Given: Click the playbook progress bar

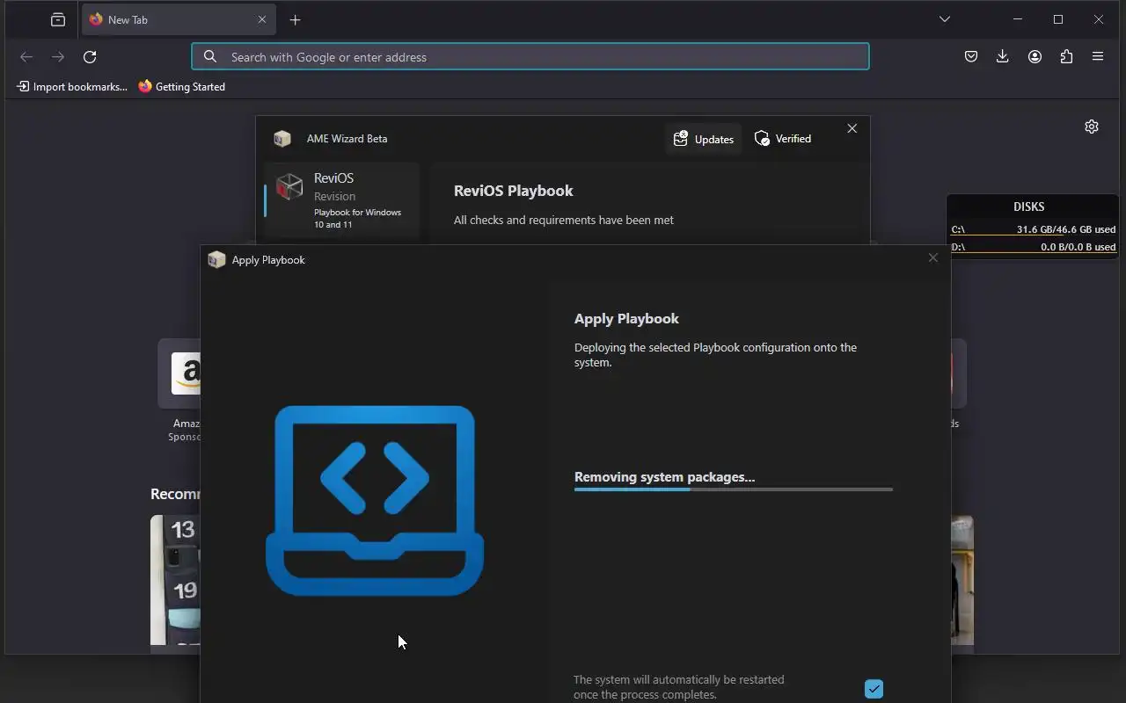Looking at the screenshot, I should 734,489.
